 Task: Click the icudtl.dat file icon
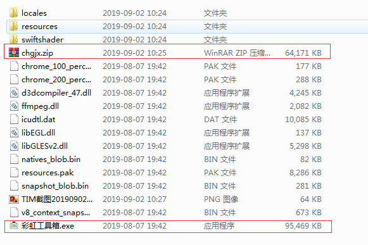click(14, 119)
